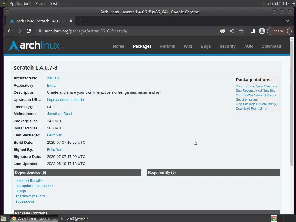Share this page using the share icon
The image size is (296, 222).
point(232,31)
